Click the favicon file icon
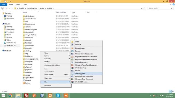175x98 pixels. click(x=24, y=83)
